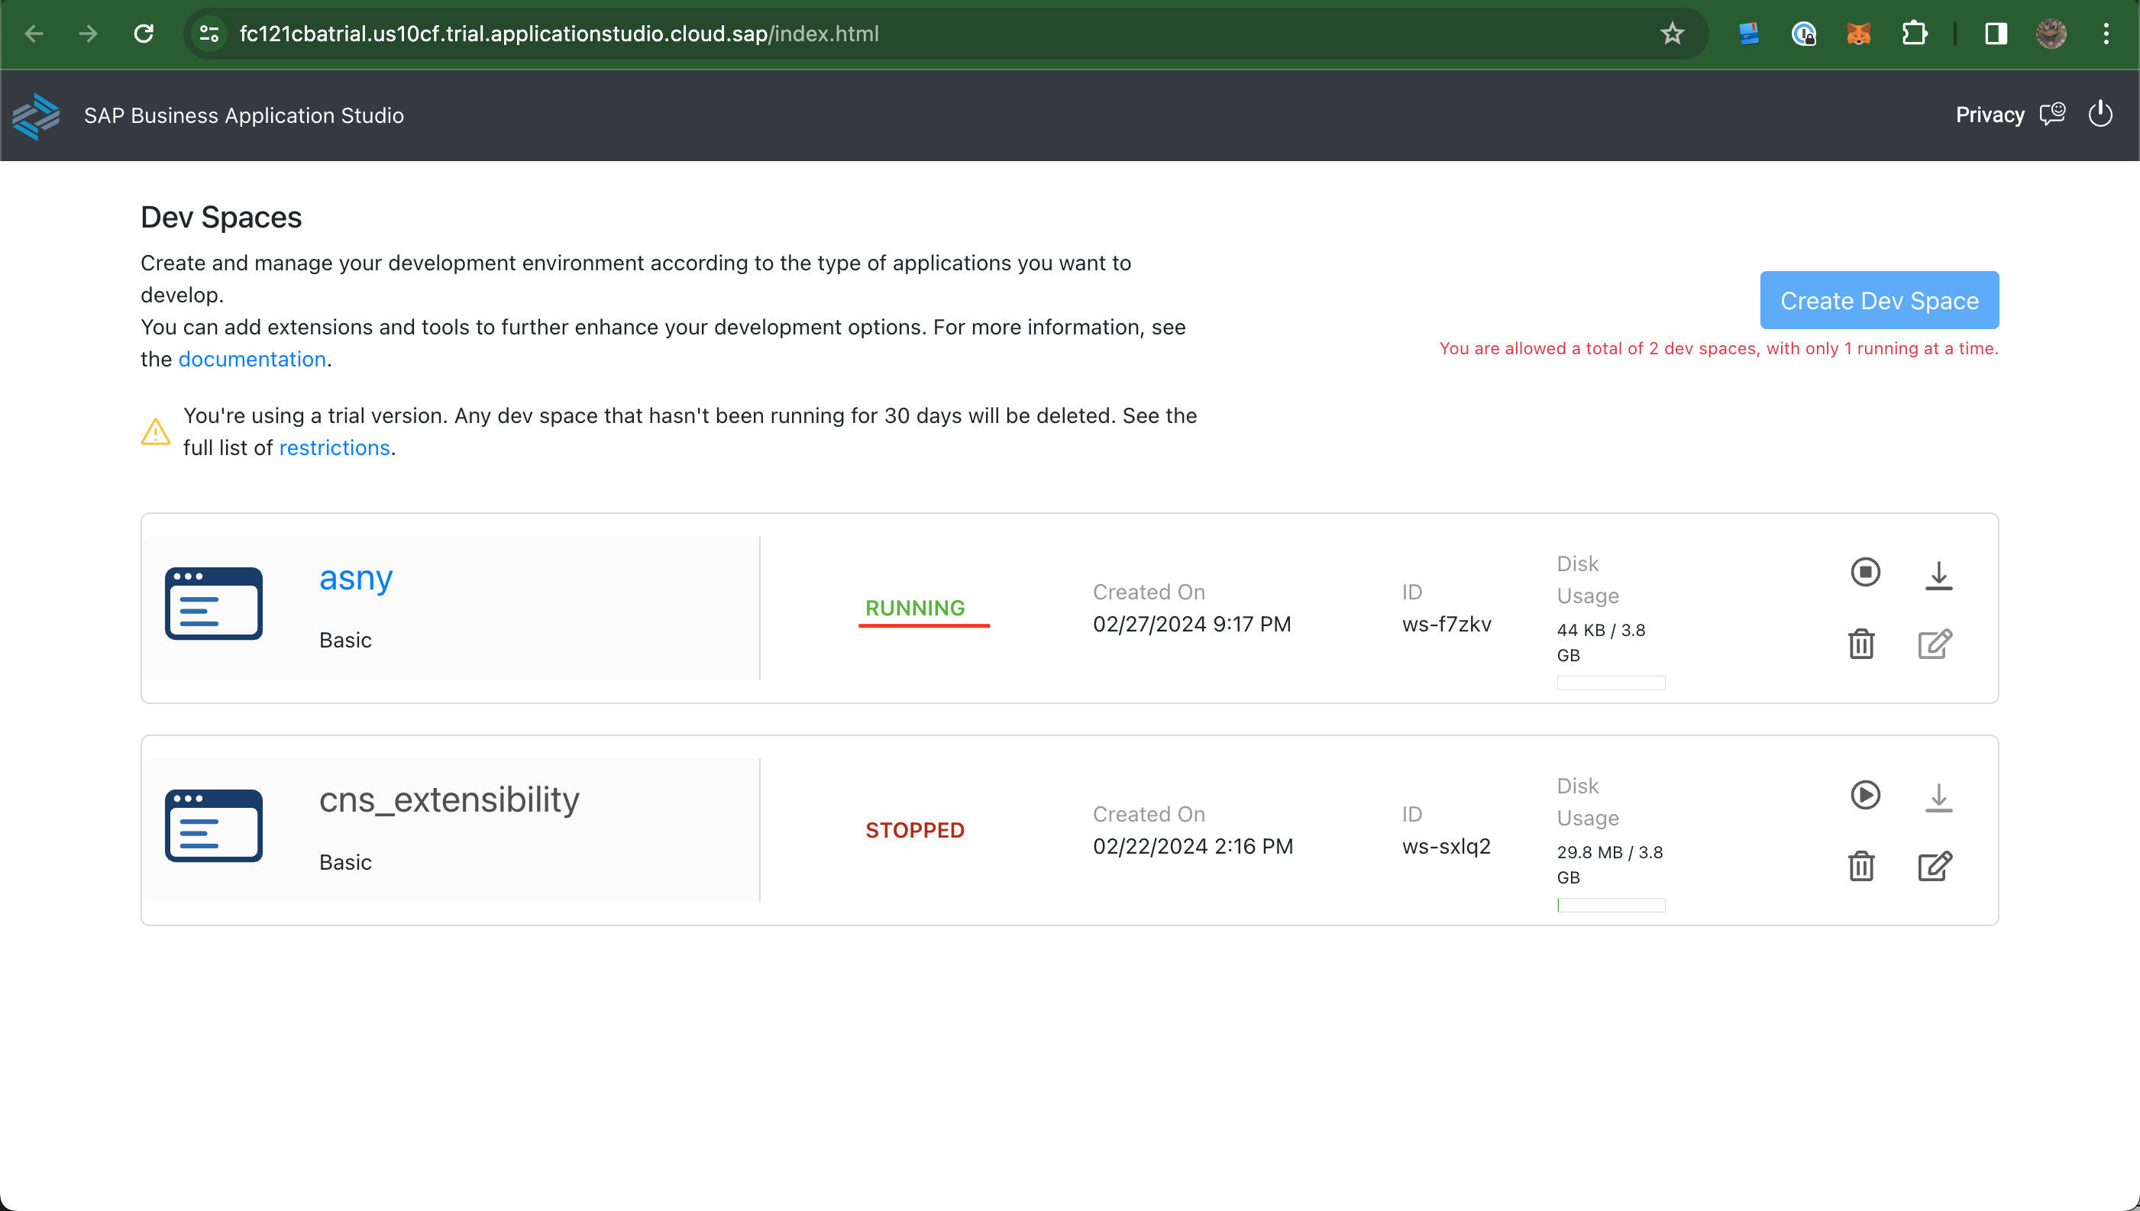Toggle the browser side panel
This screenshot has height=1211, width=2140.
1996,34
